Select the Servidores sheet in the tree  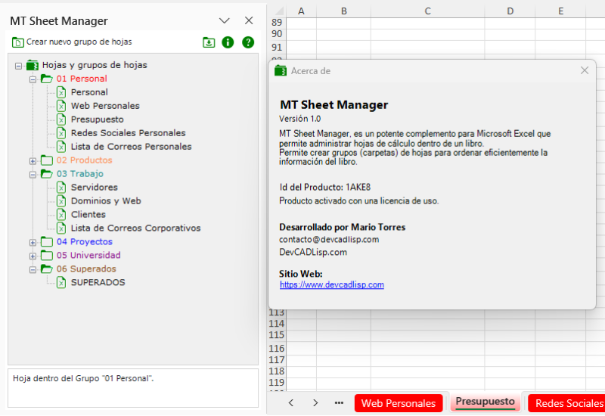[94, 187]
